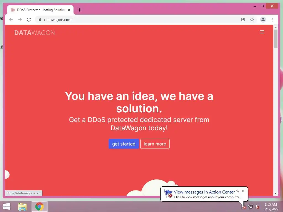This screenshot has width=283, height=212.
Task: Reload the datawagon.com page
Action: click(29, 20)
